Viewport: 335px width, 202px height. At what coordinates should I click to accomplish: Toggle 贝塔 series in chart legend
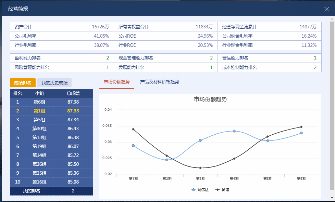tap(222, 190)
